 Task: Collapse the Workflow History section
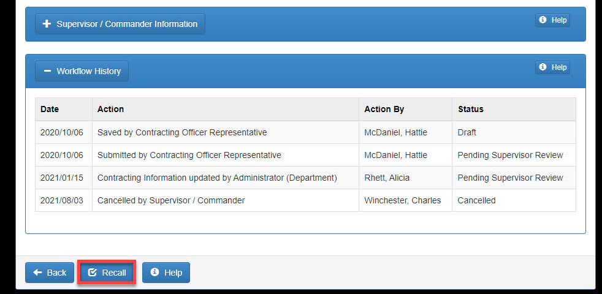(82, 71)
